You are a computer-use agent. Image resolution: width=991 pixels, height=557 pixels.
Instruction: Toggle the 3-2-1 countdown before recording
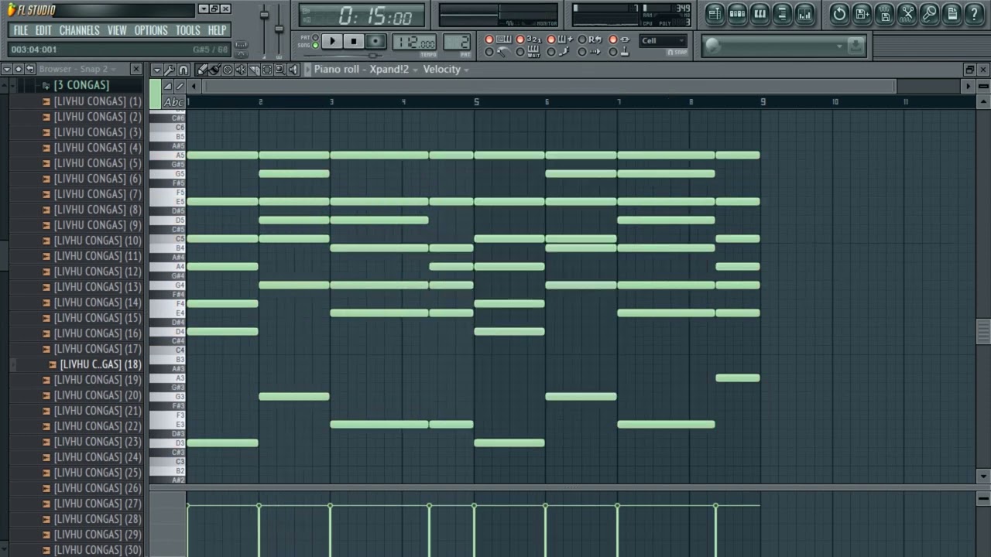tap(520, 39)
